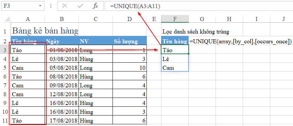Expand the Name Box dropdown arrow
This screenshot has height=126, width=293.
coord(40,6)
